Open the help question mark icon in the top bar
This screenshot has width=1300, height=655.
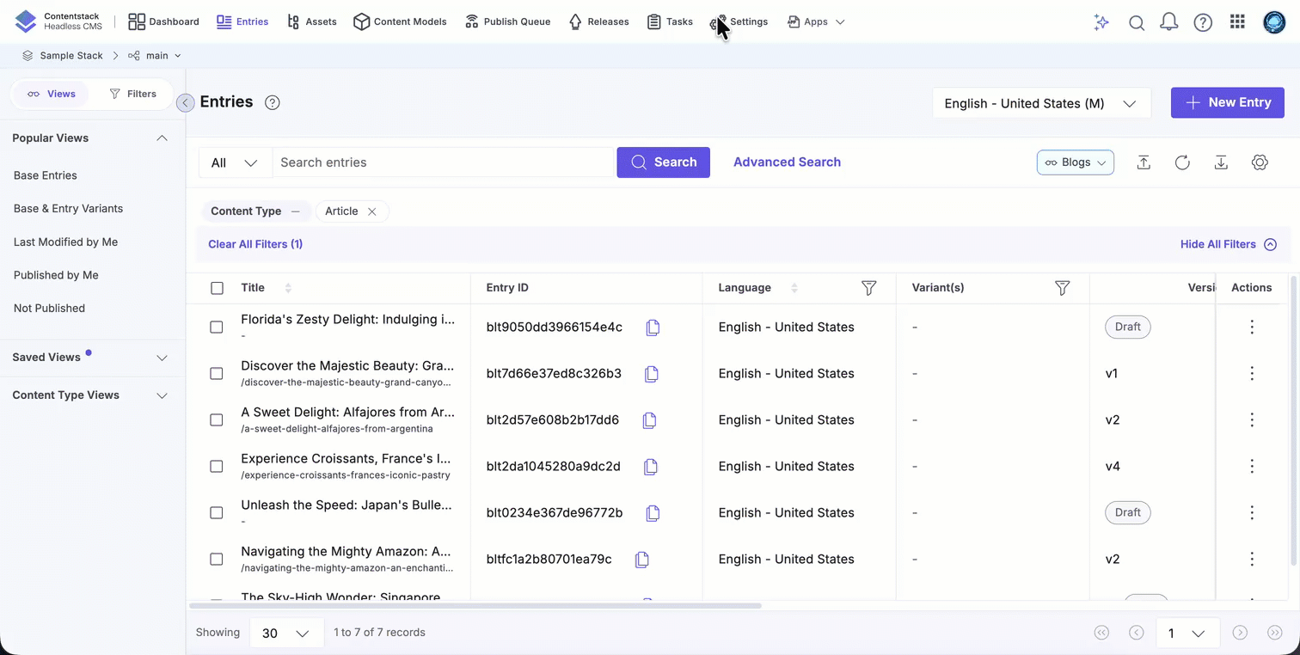click(x=1203, y=23)
